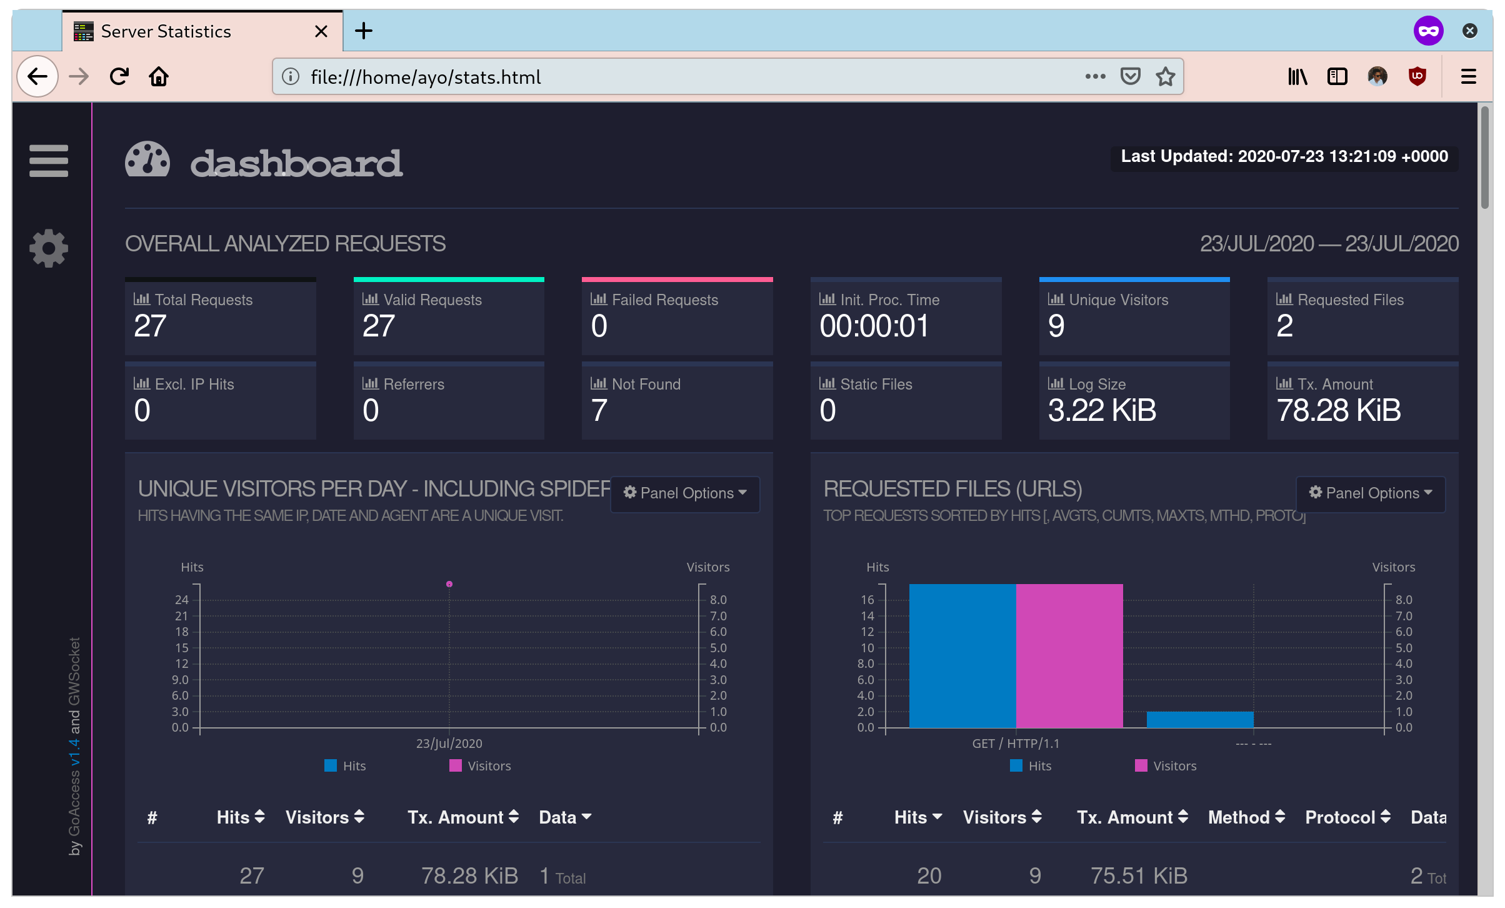Open Panel Options for Requested Files panel
Image resolution: width=1505 pixels, height=908 pixels.
tap(1370, 493)
